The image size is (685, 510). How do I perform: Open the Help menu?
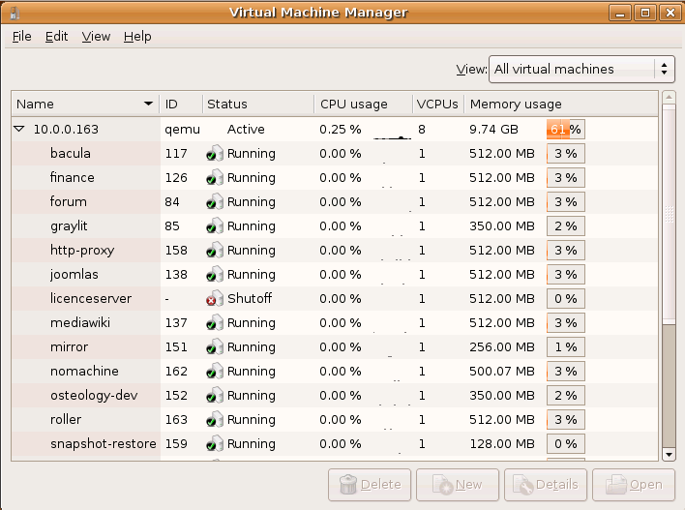click(x=137, y=36)
